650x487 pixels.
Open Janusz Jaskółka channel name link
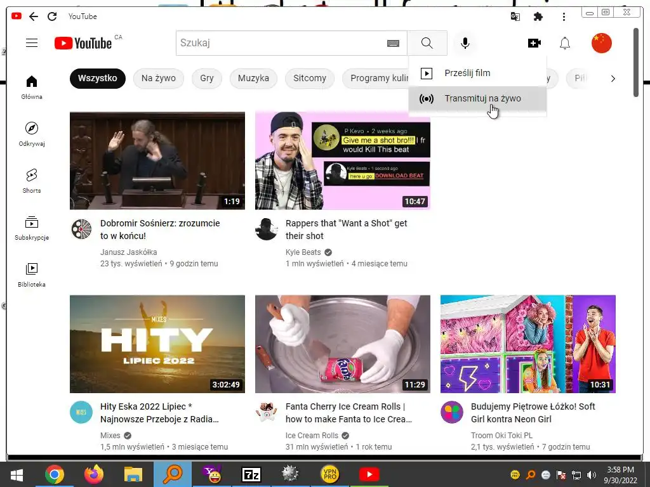(x=128, y=252)
